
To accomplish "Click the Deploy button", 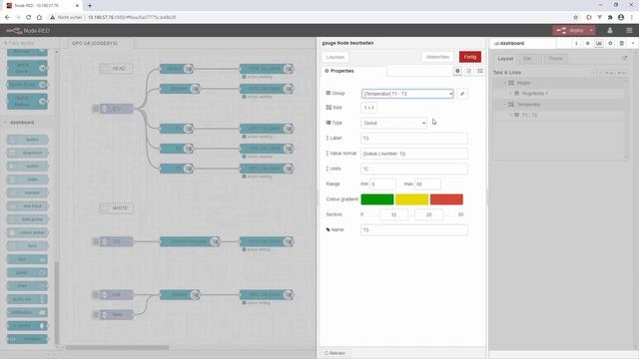I will [570, 31].
